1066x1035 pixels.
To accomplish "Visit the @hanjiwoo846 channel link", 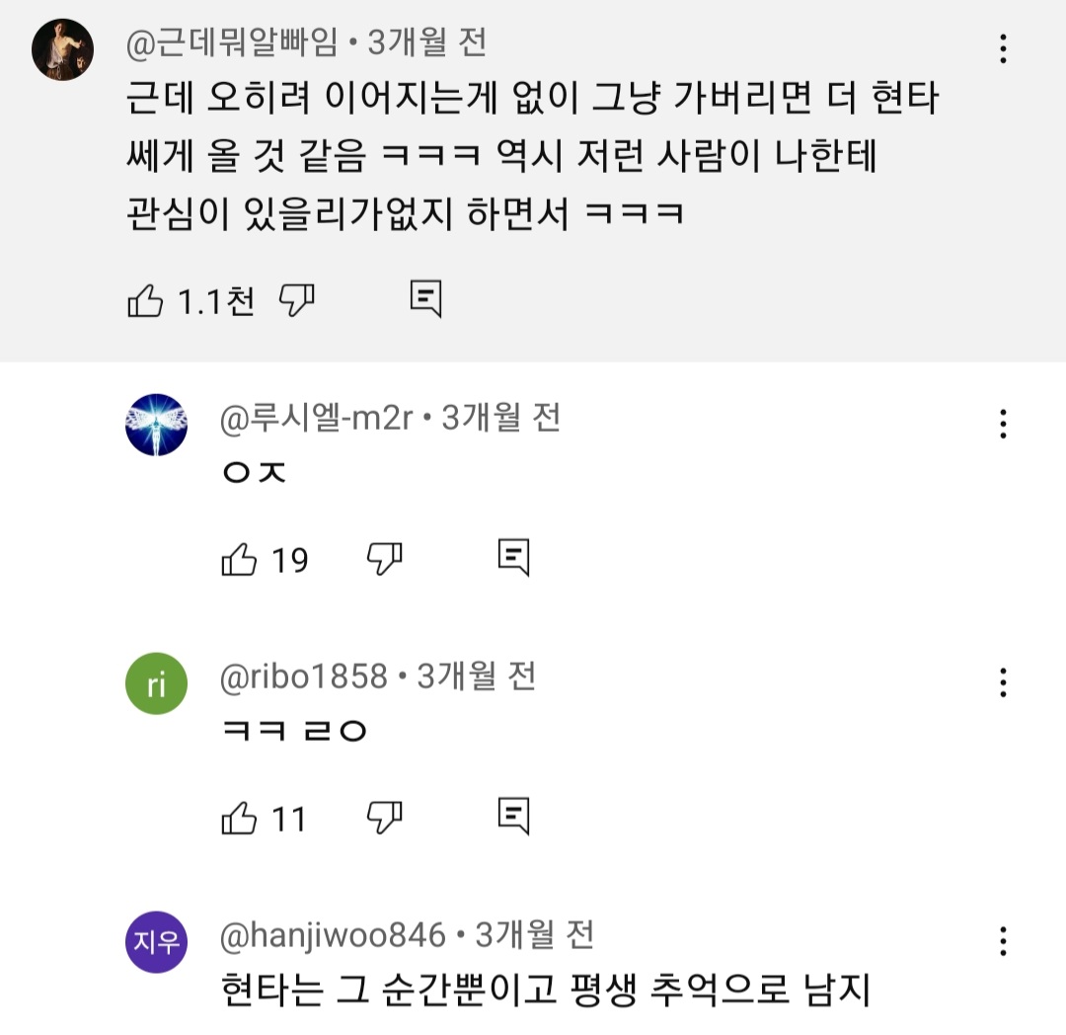I will point(333,934).
